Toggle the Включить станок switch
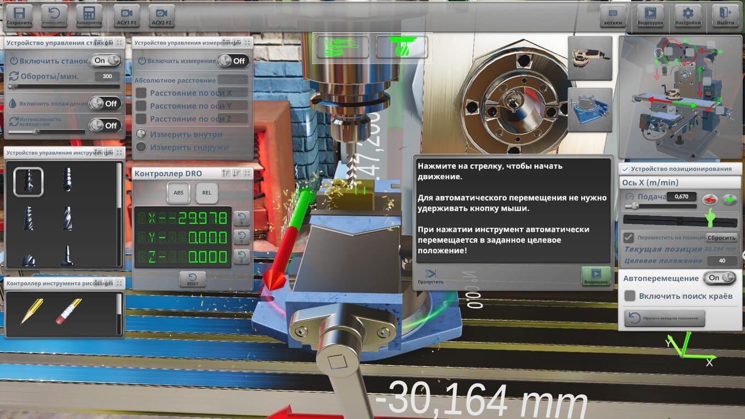 pos(106,60)
